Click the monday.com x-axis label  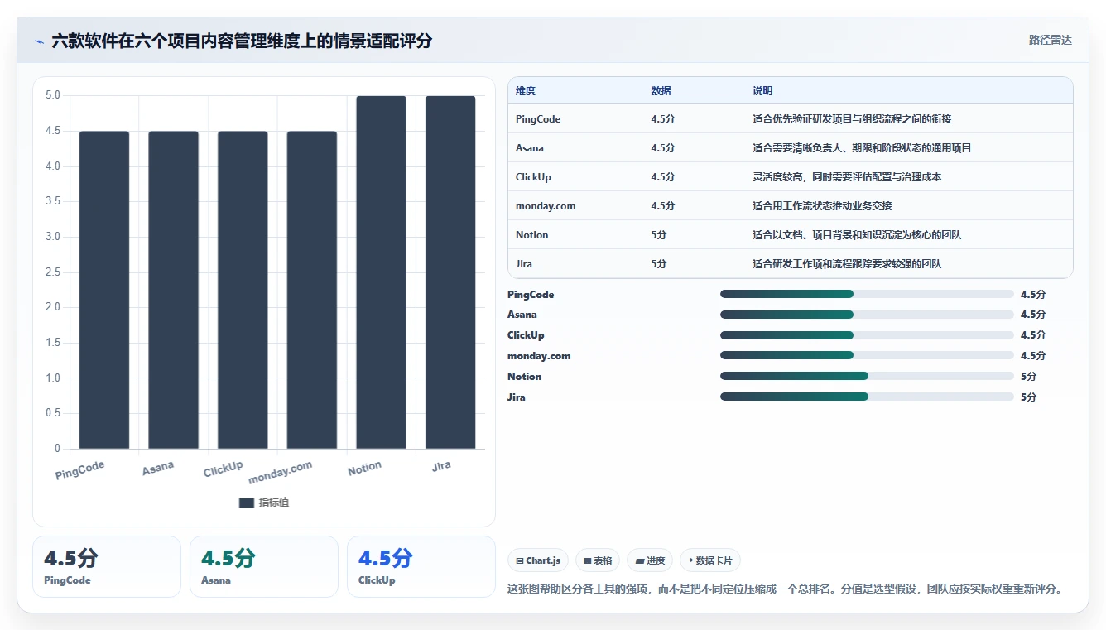point(281,472)
